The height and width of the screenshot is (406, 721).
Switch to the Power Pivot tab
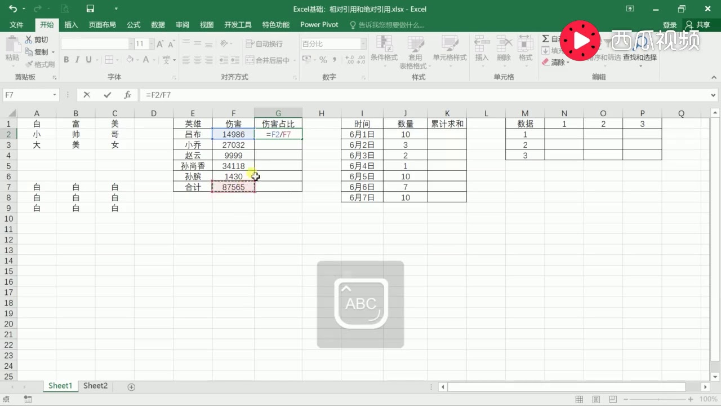(319, 25)
